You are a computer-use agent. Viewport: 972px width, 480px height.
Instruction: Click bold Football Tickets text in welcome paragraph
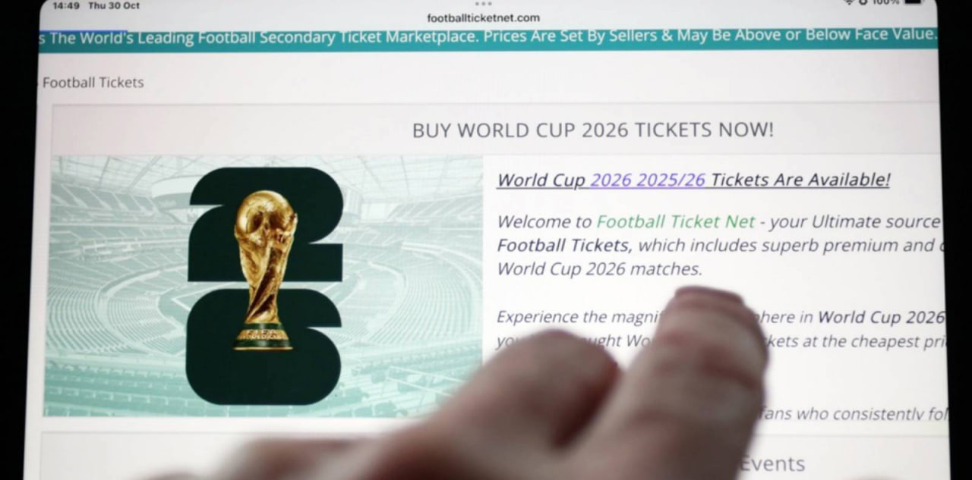coord(563,246)
